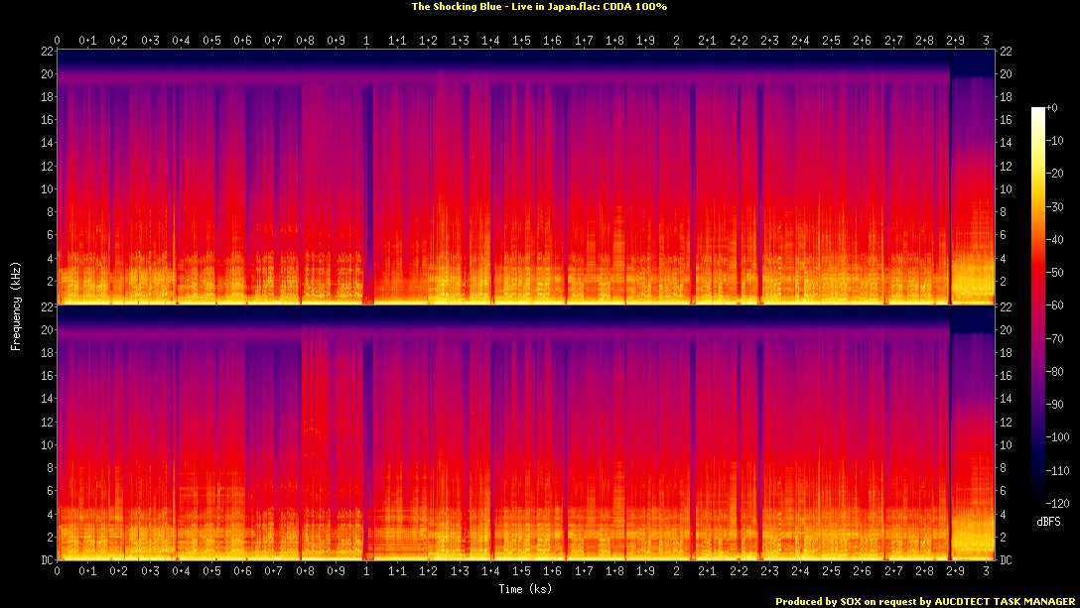Click the 2·9 tick on the top time axis
This screenshot has height=608, width=1080.
click(x=954, y=41)
